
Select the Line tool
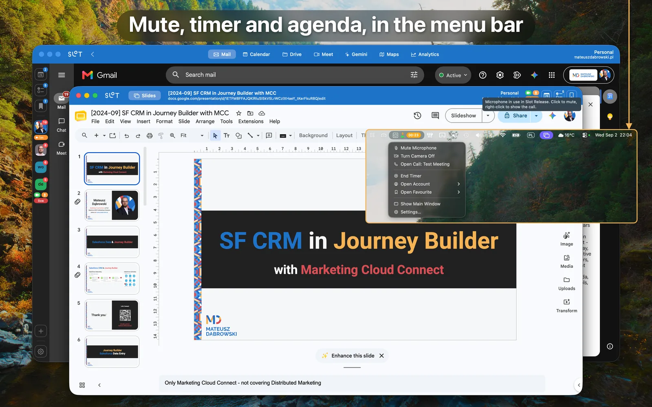[x=250, y=136]
